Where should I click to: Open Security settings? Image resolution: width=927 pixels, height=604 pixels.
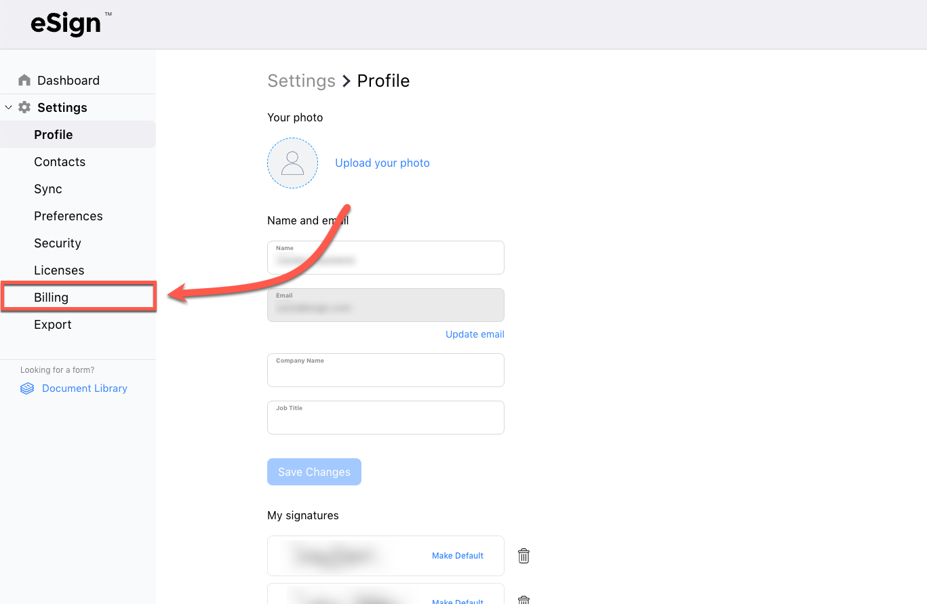(x=58, y=243)
